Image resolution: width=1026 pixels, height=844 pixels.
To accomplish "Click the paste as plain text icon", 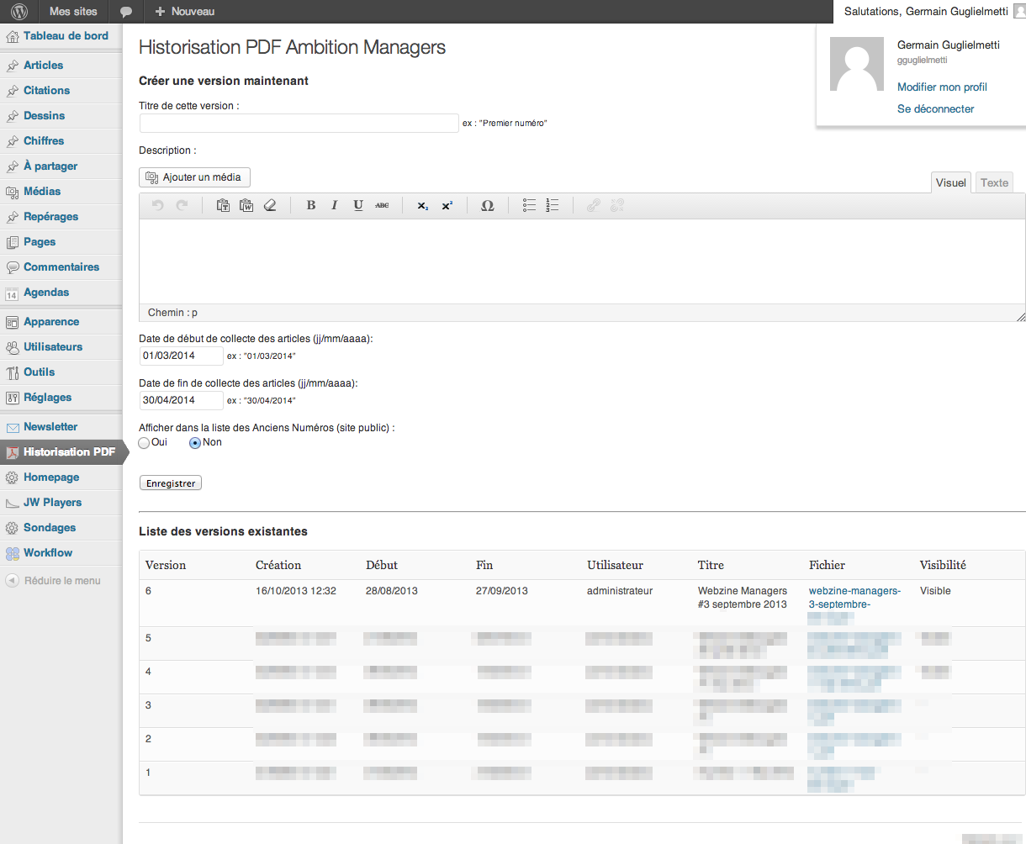I will (223, 205).
